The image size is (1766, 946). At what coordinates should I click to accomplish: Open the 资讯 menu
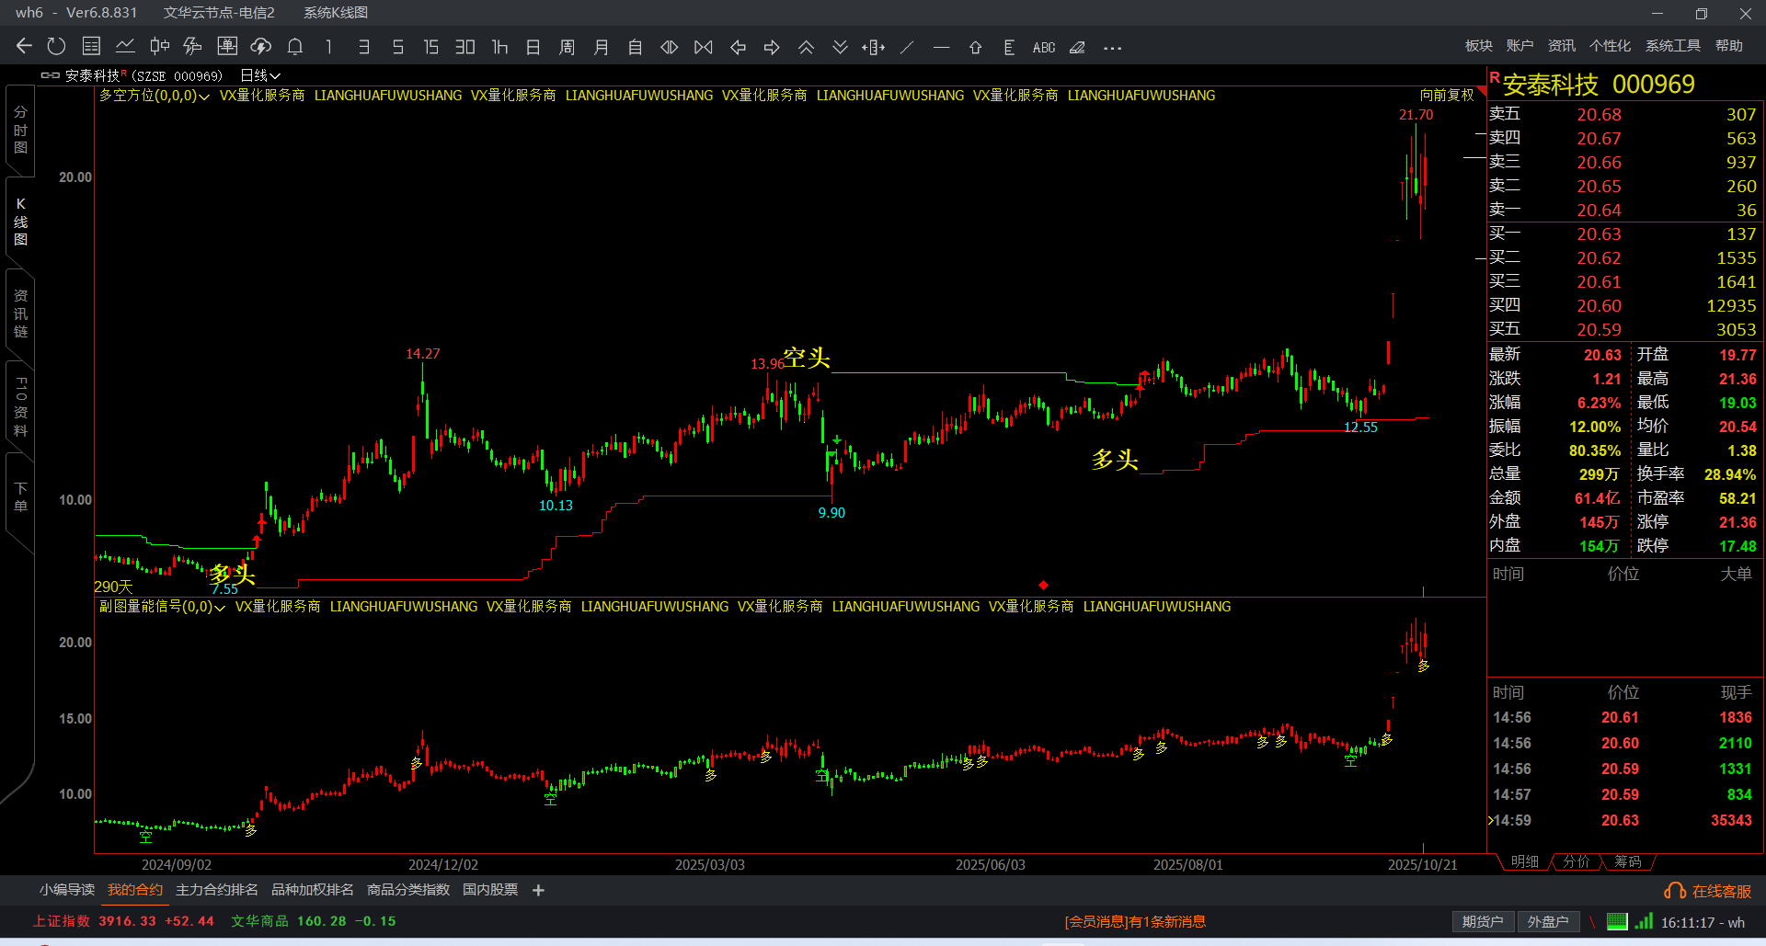[1561, 46]
